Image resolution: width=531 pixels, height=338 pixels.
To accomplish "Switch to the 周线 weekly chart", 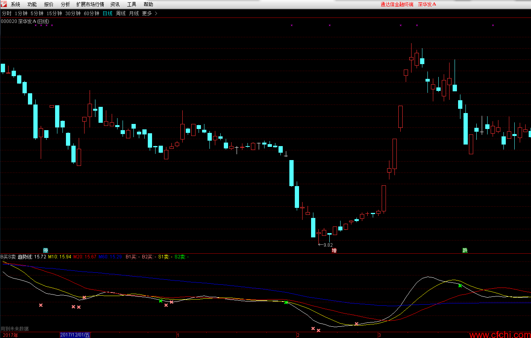I will [121, 13].
